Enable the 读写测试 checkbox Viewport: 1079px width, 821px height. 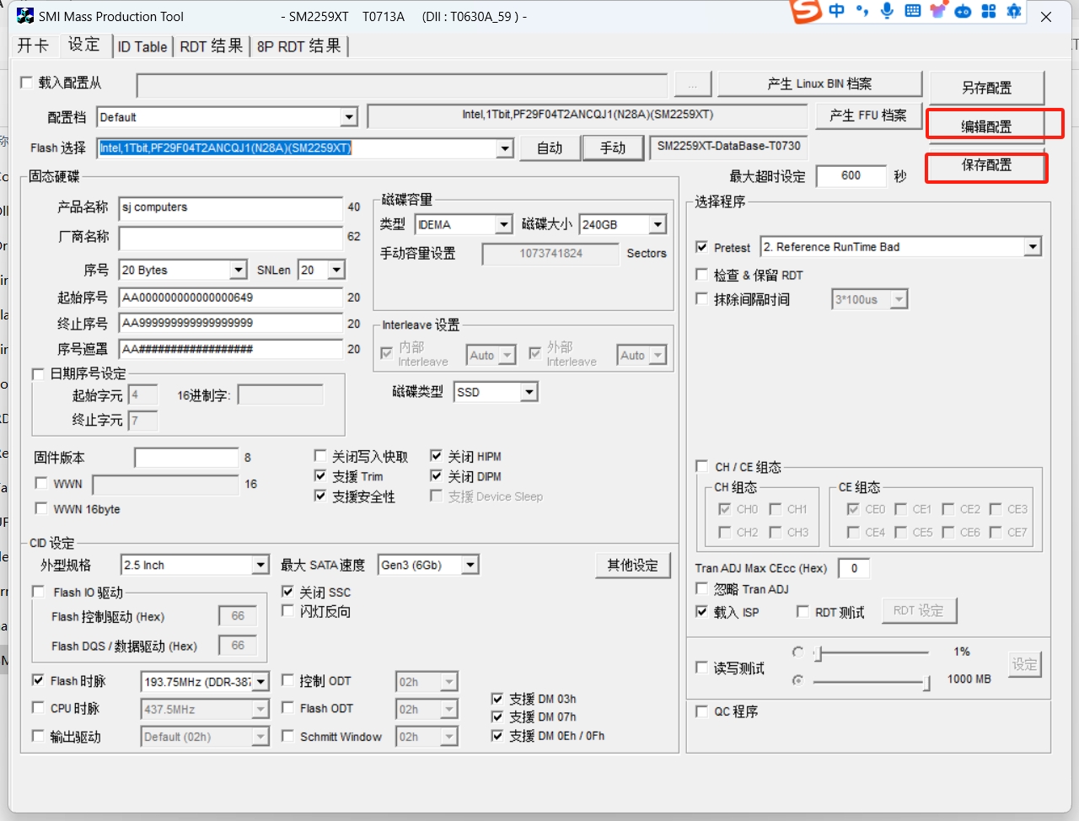[x=701, y=668]
